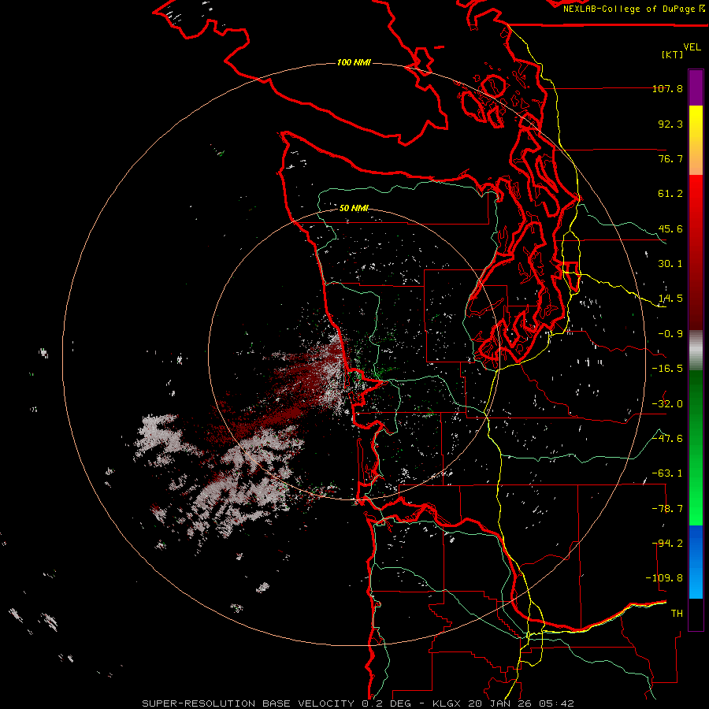Click the 20 JAN 26 05:42 timestamp

pyautogui.click(x=521, y=703)
